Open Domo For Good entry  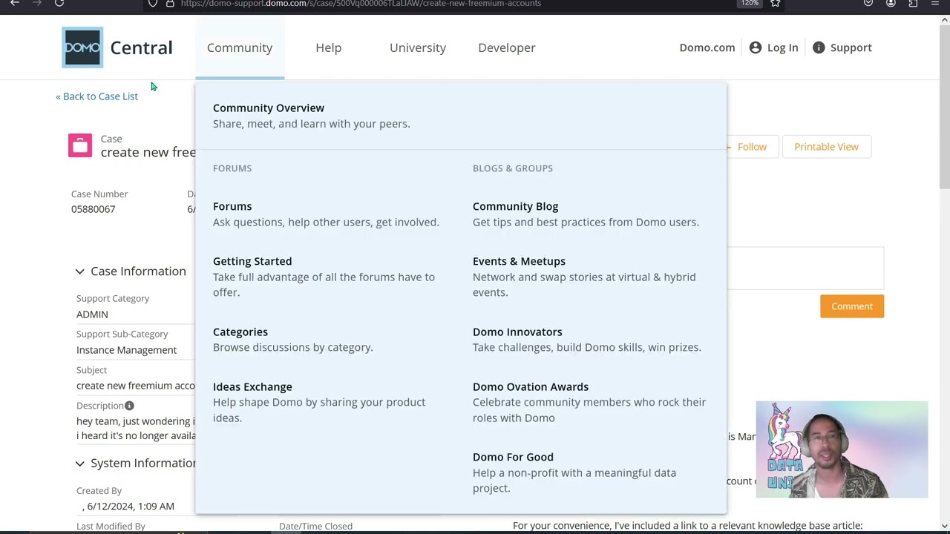(x=513, y=457)
